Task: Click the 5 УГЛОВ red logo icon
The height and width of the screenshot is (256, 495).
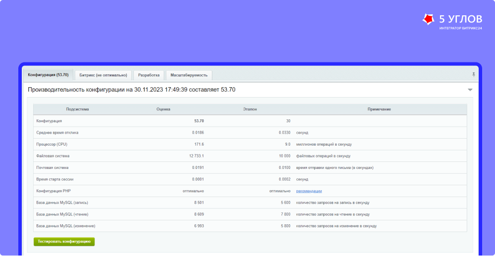Action: point(428,19)
